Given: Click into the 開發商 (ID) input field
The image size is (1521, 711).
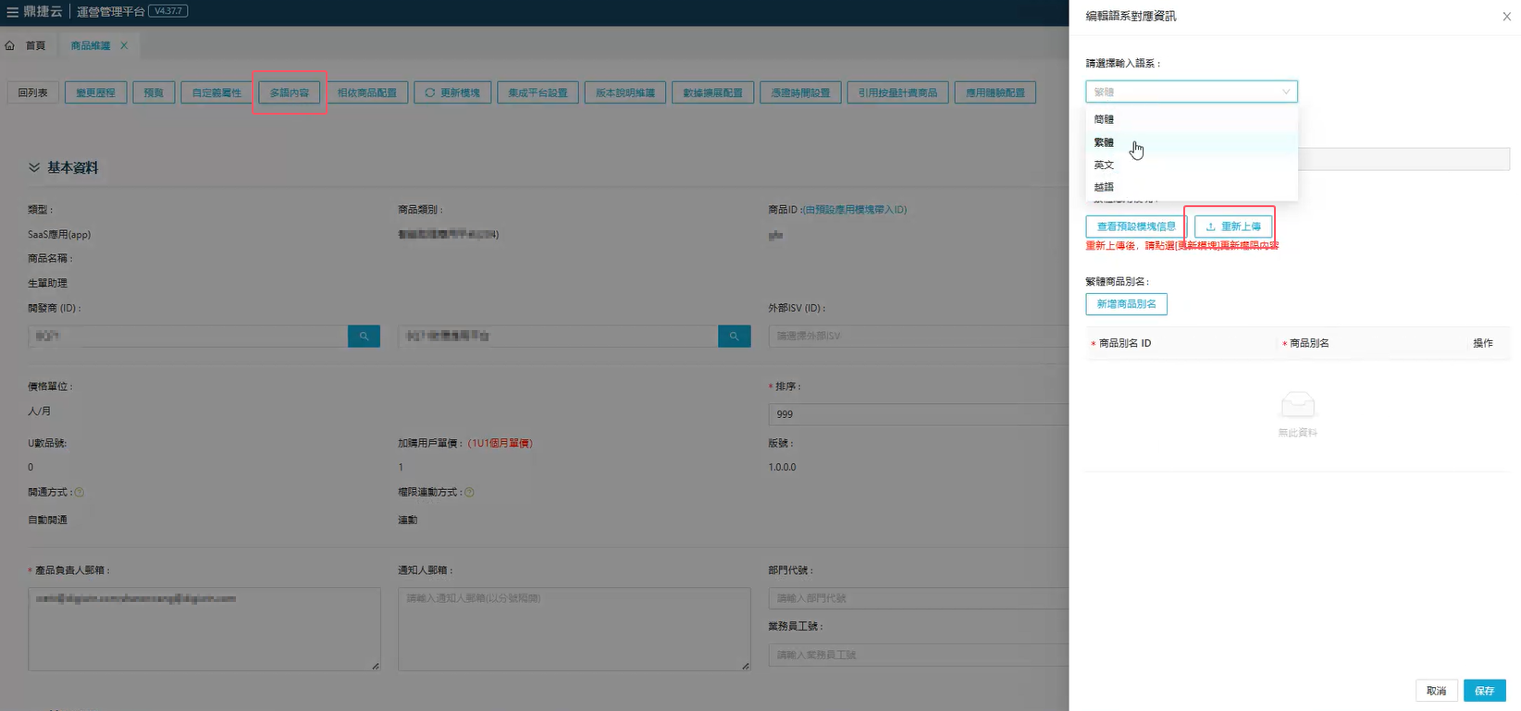Looking at the screenshot, I should (188, 337).
